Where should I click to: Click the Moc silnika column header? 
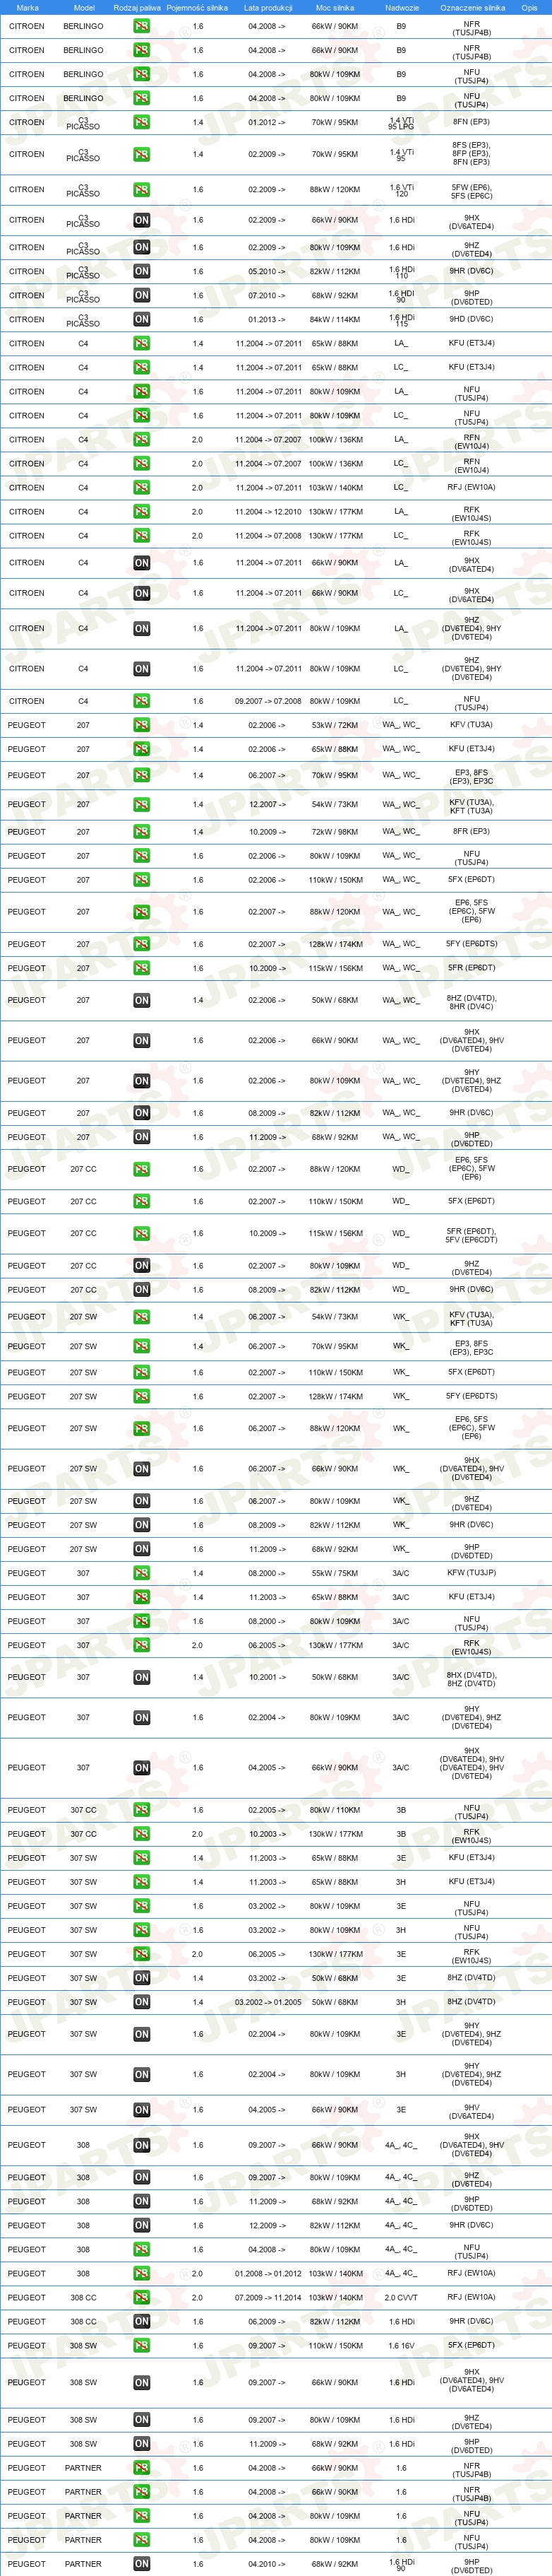pos(335,7)
